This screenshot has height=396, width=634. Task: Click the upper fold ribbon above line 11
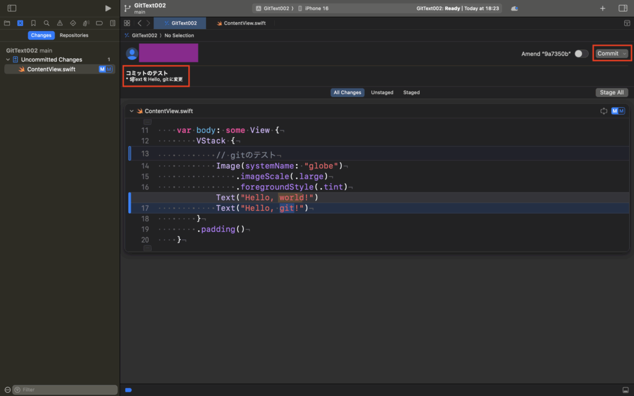(x=147, y=122)
